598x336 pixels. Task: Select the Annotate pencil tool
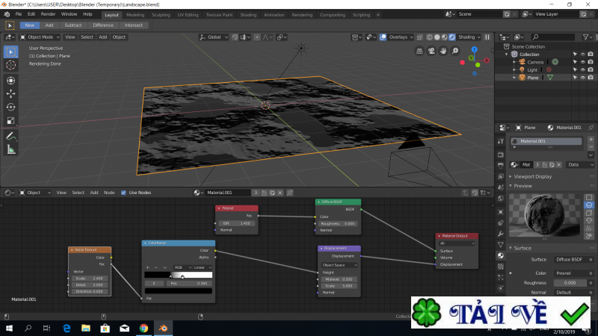pos(10,136)
